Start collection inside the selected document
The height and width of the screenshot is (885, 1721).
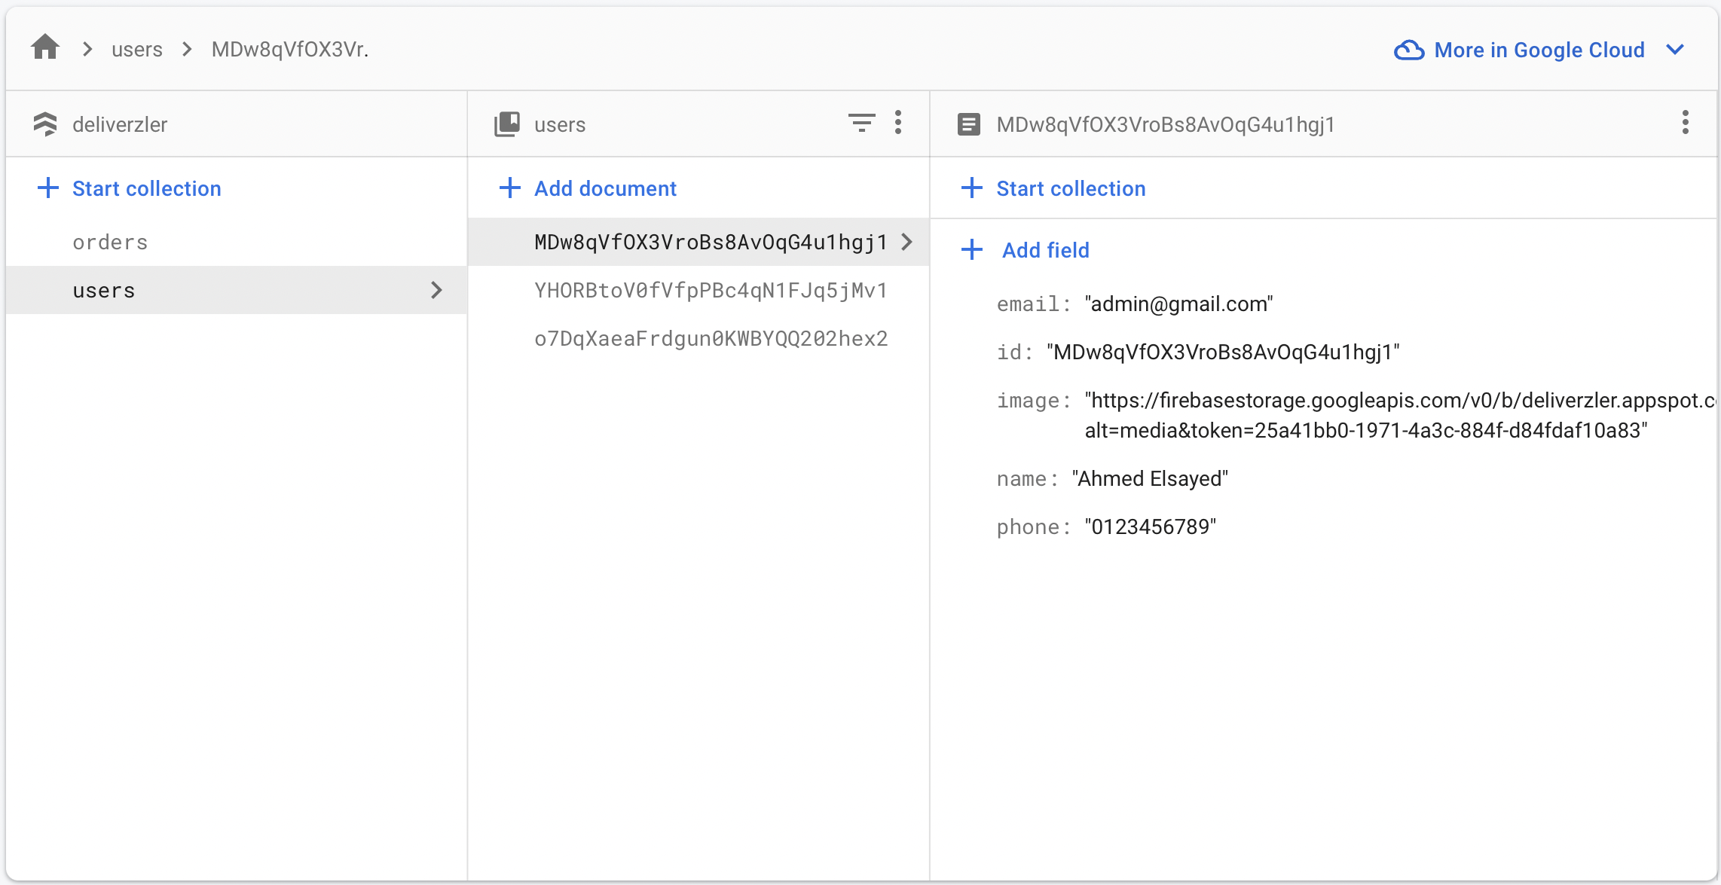pyautogui.click(x=1053, y=188)
